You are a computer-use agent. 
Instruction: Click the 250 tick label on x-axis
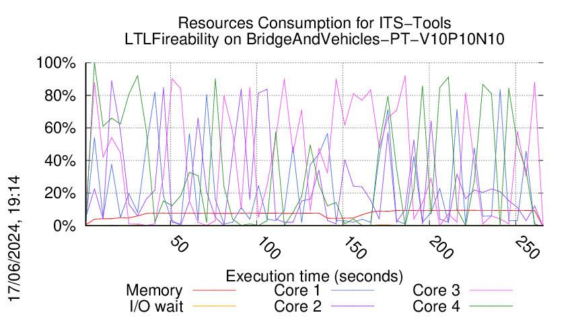point(528,247)
